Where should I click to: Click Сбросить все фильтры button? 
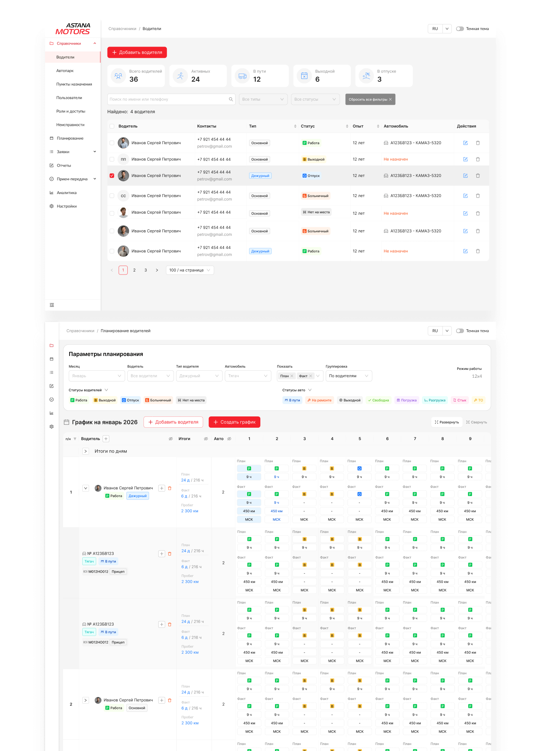(x=370, y=99)
